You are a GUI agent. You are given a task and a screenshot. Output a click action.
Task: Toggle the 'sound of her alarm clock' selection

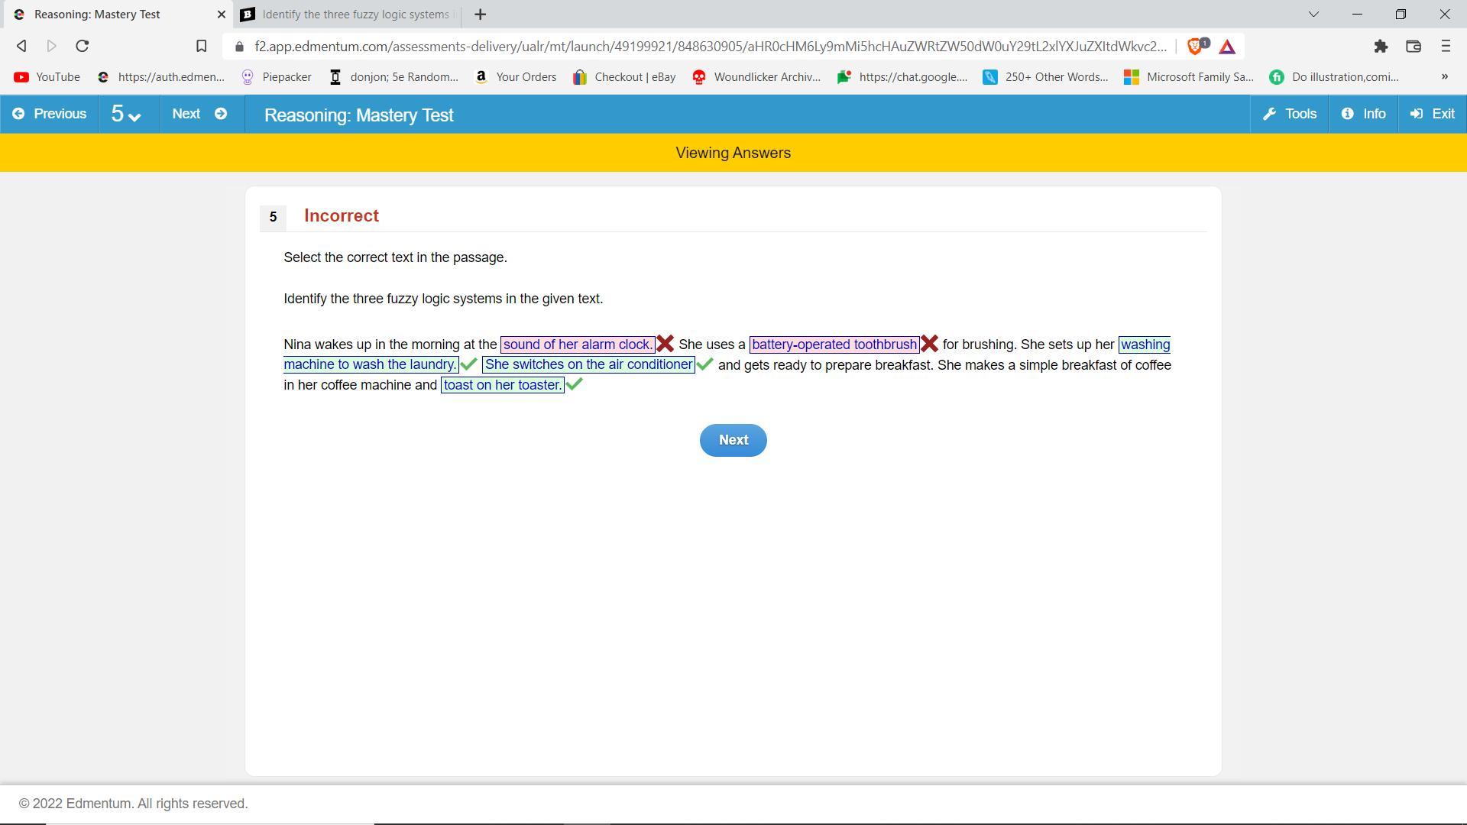pyautogui.click(x=577, y=345)
